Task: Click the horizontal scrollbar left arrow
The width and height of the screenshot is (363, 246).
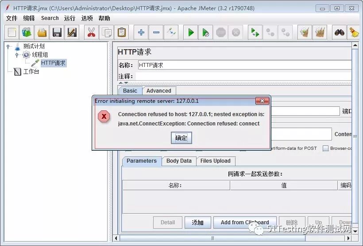Action: coord(116,238)
